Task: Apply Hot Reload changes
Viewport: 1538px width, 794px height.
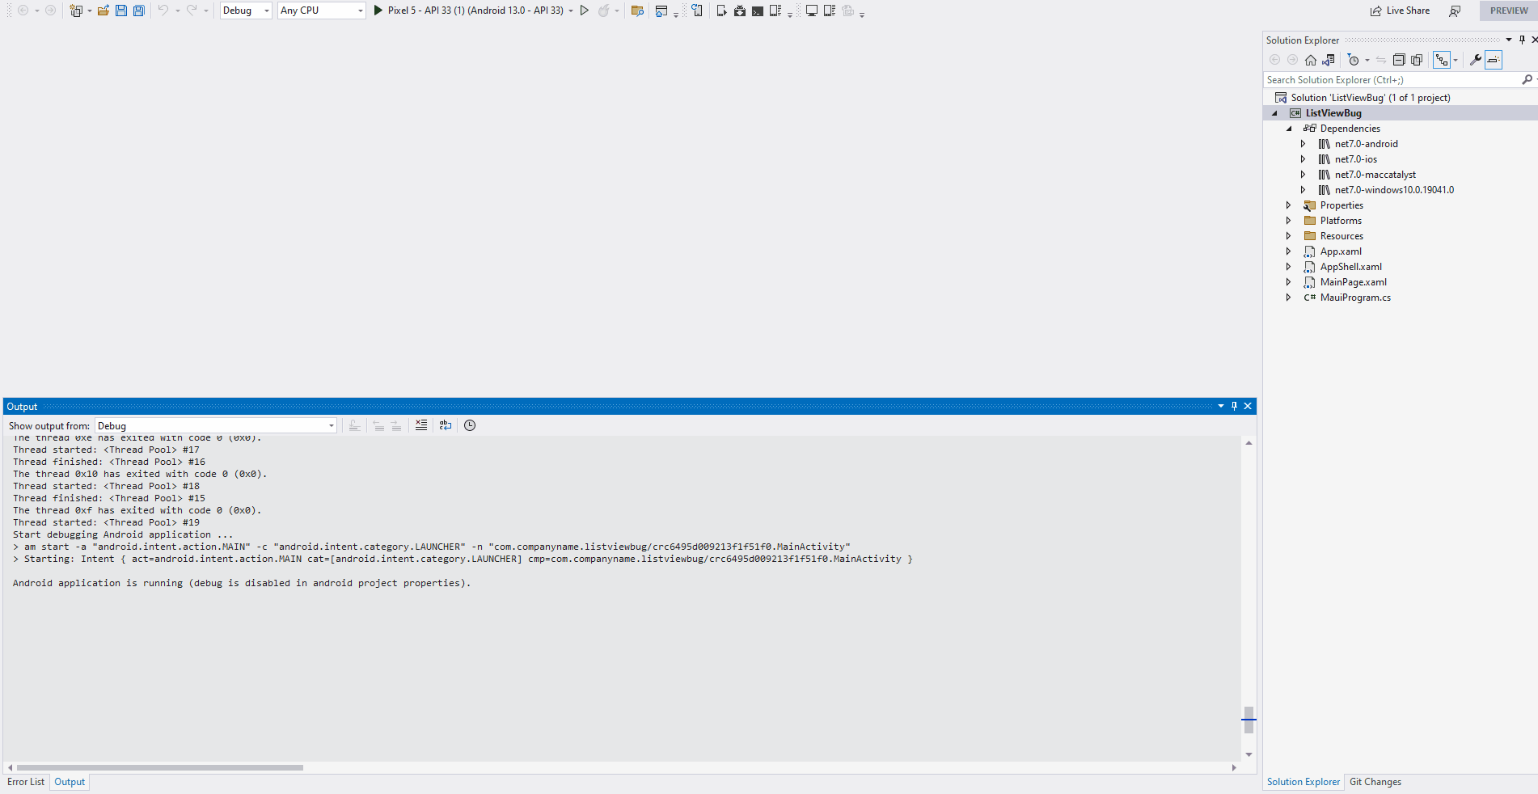Action: (x=604, y=11)
